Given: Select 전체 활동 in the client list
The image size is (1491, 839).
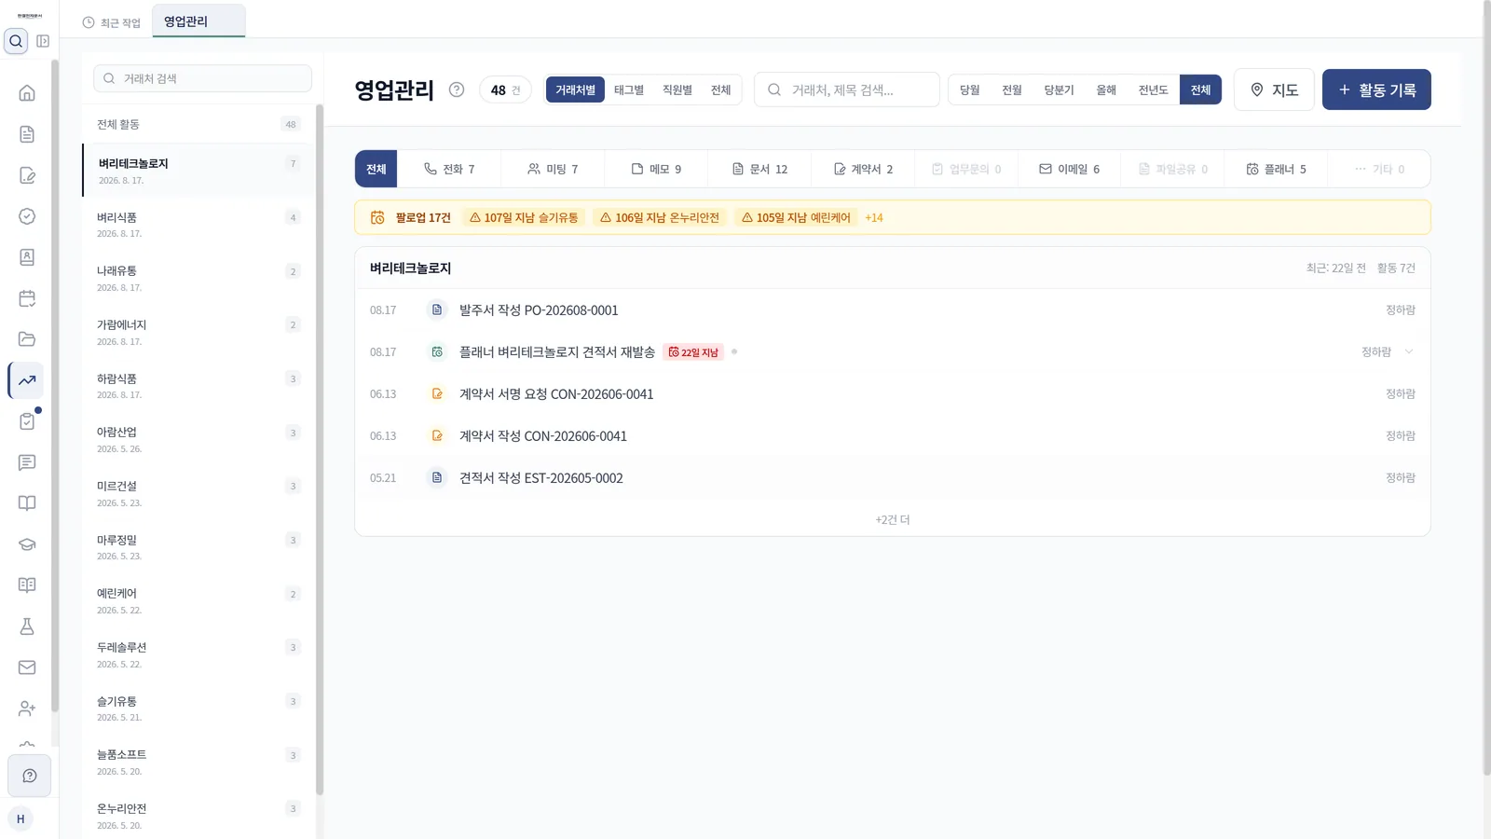Looking at the screenshot, I should click(198, 124).
